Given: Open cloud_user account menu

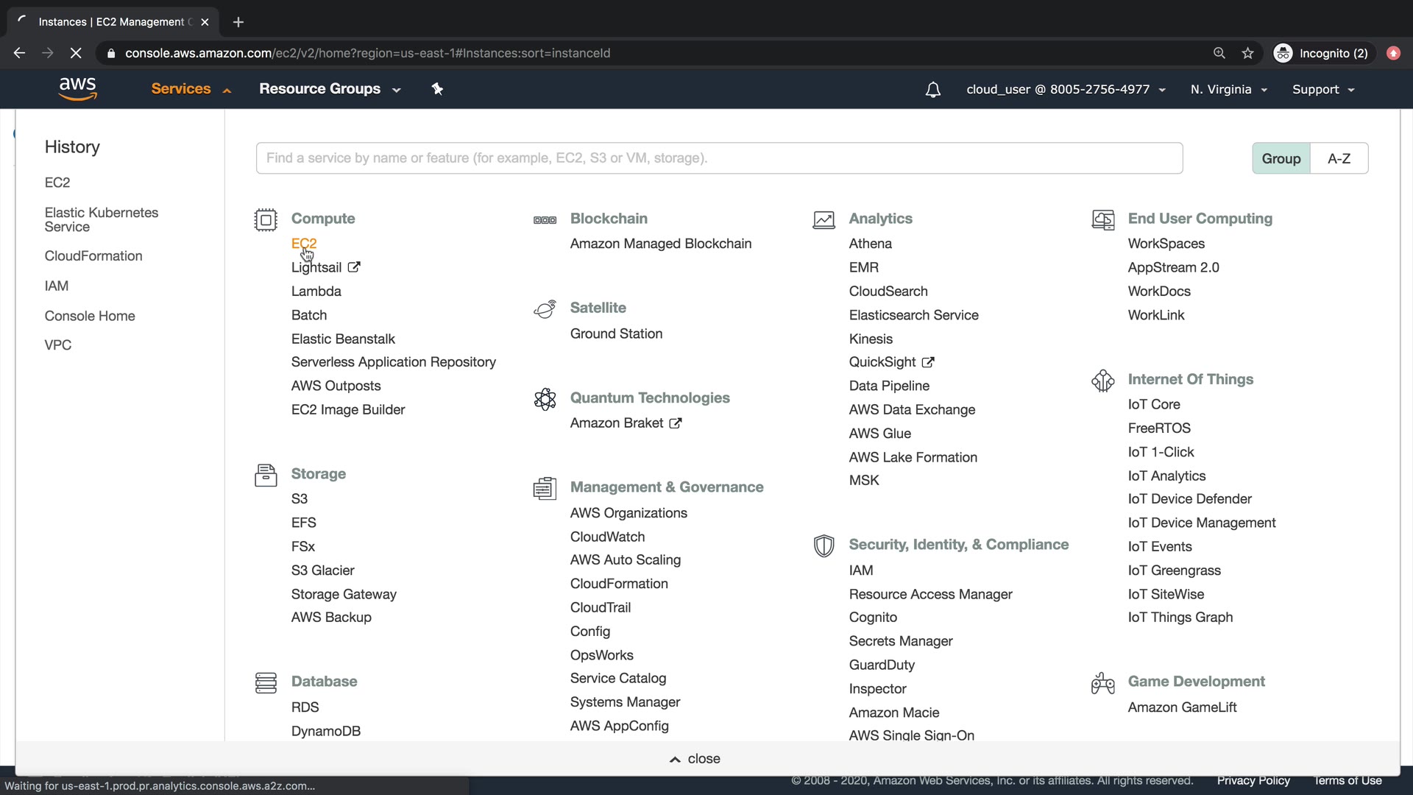Looking at the screenshot, I should [1065, 89].
